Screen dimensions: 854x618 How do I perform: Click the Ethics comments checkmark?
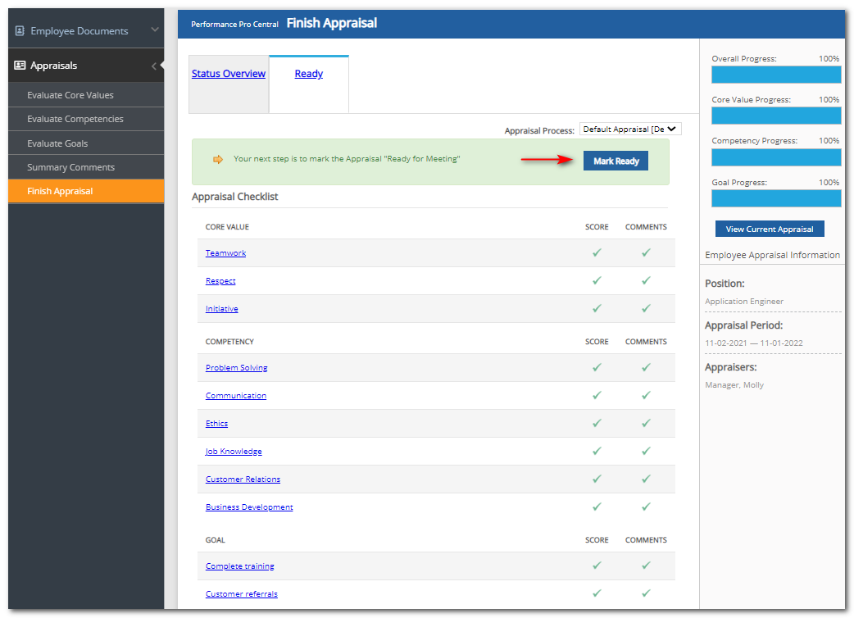coord(646,424)
